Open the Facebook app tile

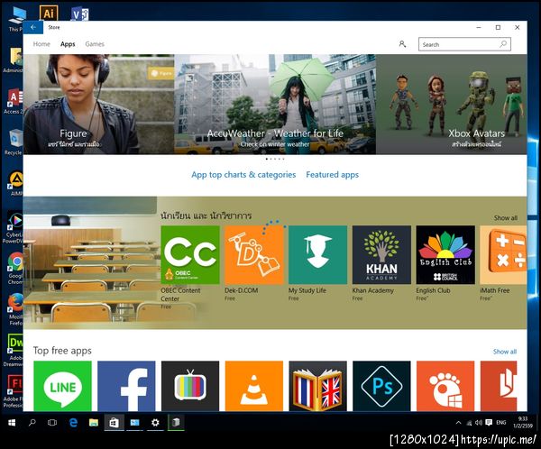126,386
